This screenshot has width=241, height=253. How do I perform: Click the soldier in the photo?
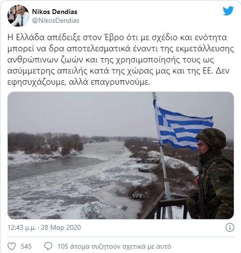click(211, 174)
